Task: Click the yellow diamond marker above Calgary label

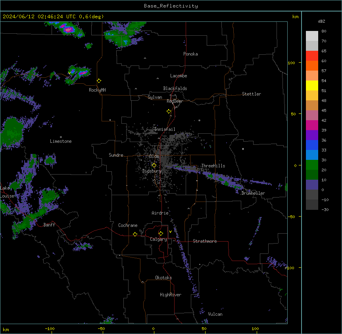Action: coord(161,234)
